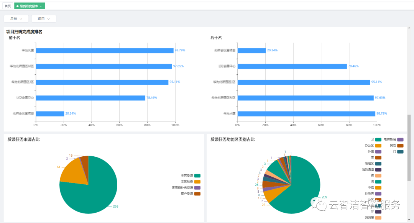414x223 pixels.
Task: Click the 98.79% bar in 前十名 chart
Action: (104, 51)
